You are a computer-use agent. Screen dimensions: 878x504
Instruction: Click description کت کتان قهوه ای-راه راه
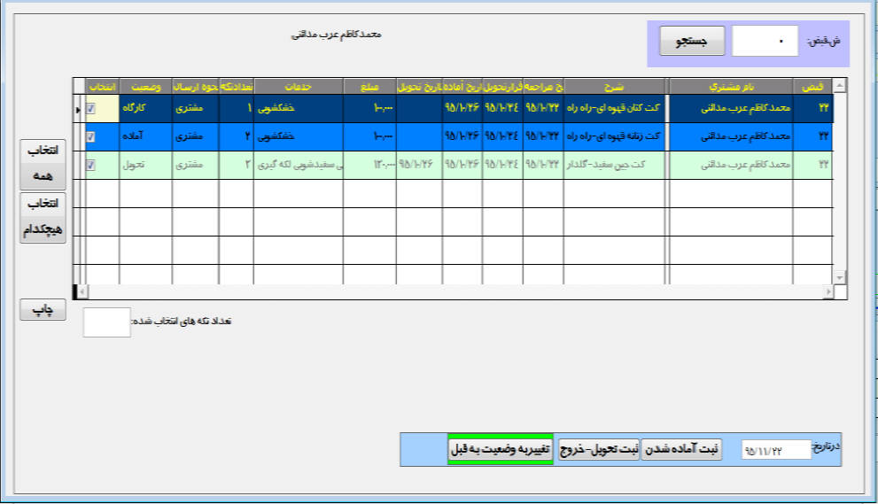click(x=614, y=109)
